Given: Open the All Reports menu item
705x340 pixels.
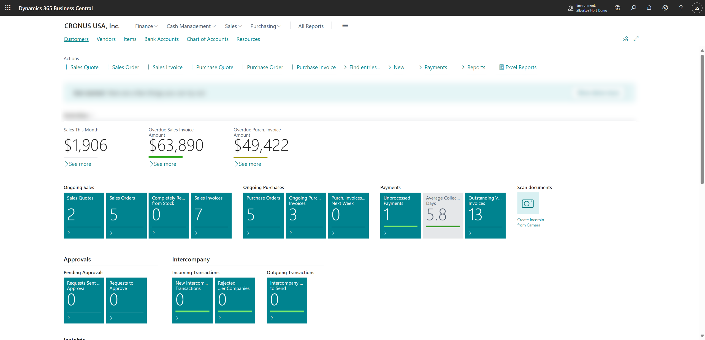Looking at the screenshot, I should coord(311,26).
